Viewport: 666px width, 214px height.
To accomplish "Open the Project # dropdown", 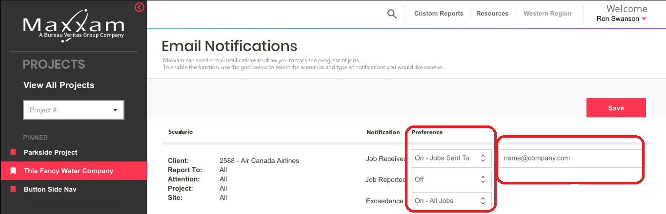I will click(x=74, y=110).
